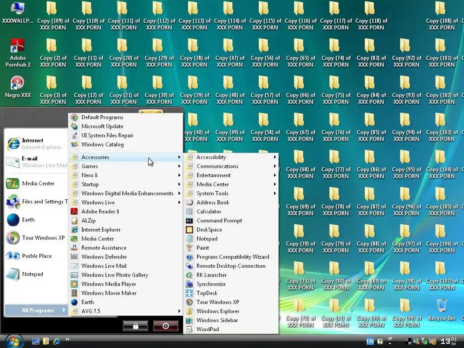Screen dimensions: 464x348
Task: Start Program Compatibility Wizard
Action: 231,257
